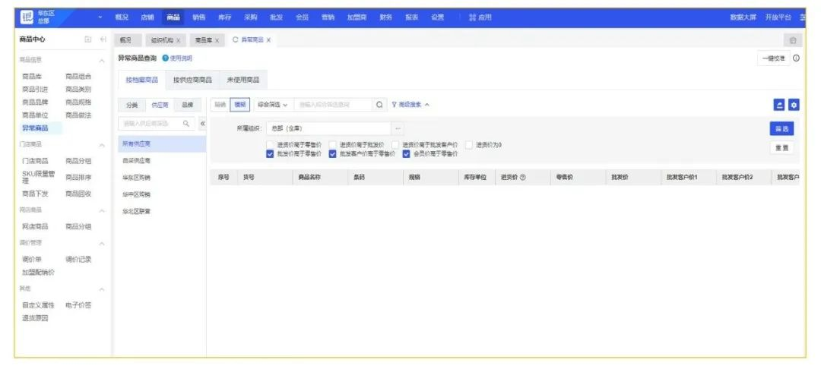Click the 重置 reset button

point(781,147)
